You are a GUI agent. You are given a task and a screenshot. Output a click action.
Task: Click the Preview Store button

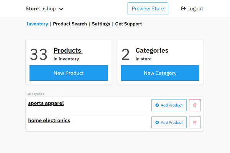pyautogui.click(x=148, y=8)
